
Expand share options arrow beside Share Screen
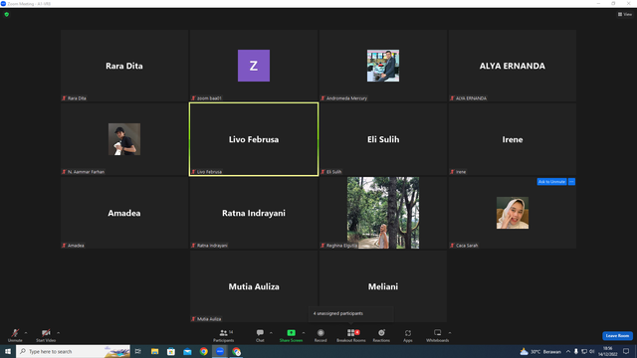pyautogui.click(x=304, y=333)
